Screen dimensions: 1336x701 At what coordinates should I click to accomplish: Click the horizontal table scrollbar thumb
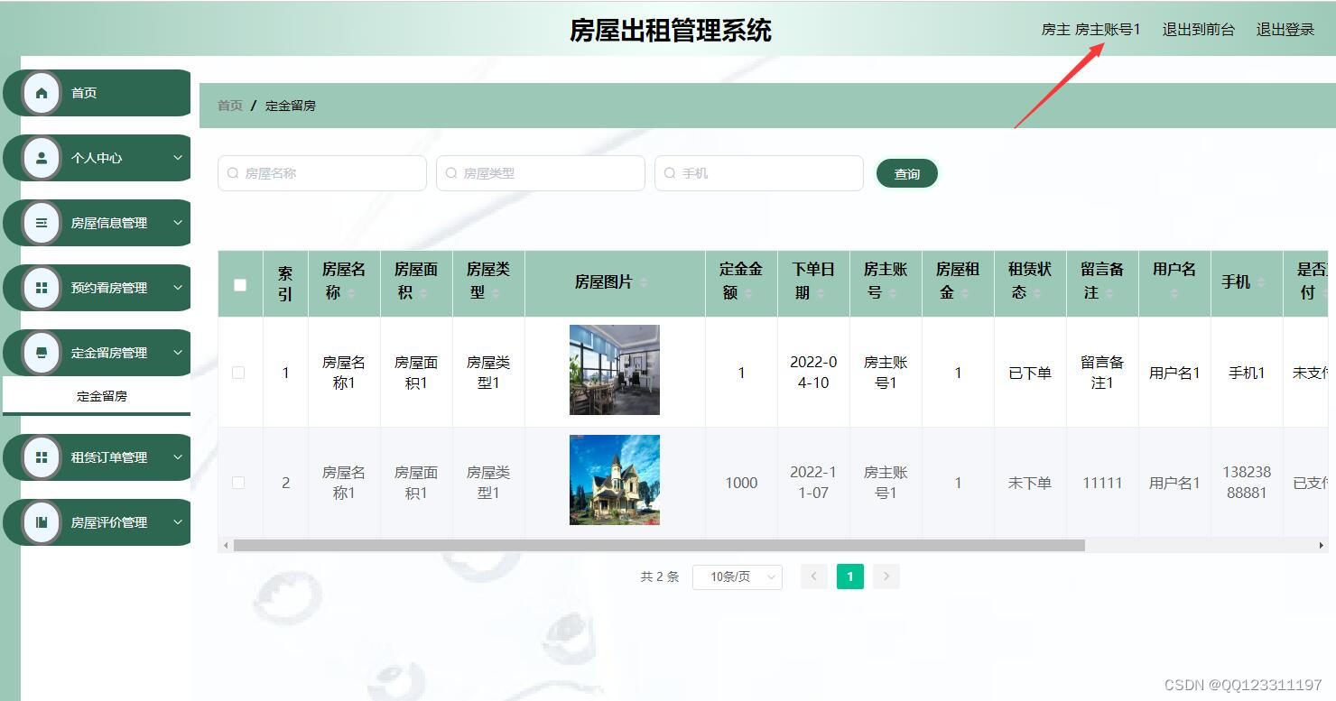coord(659,545)
